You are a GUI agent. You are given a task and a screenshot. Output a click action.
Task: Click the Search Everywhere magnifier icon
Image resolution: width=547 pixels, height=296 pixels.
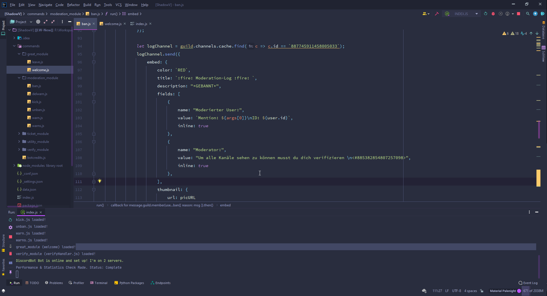(x=528, y=14)
